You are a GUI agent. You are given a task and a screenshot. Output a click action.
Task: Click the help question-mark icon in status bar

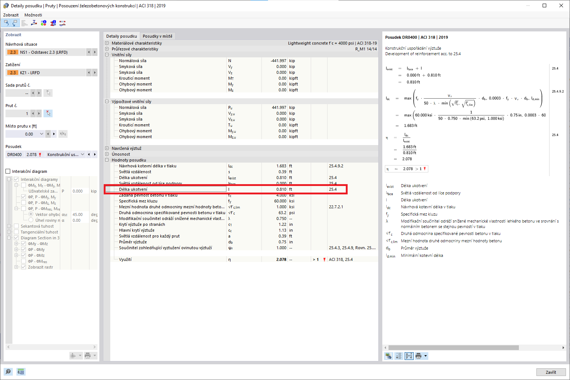click(8, 372)
